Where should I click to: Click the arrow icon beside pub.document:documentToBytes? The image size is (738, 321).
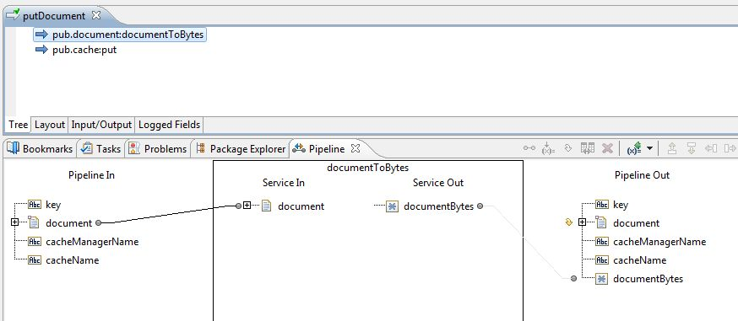click(x=42, y=35)
